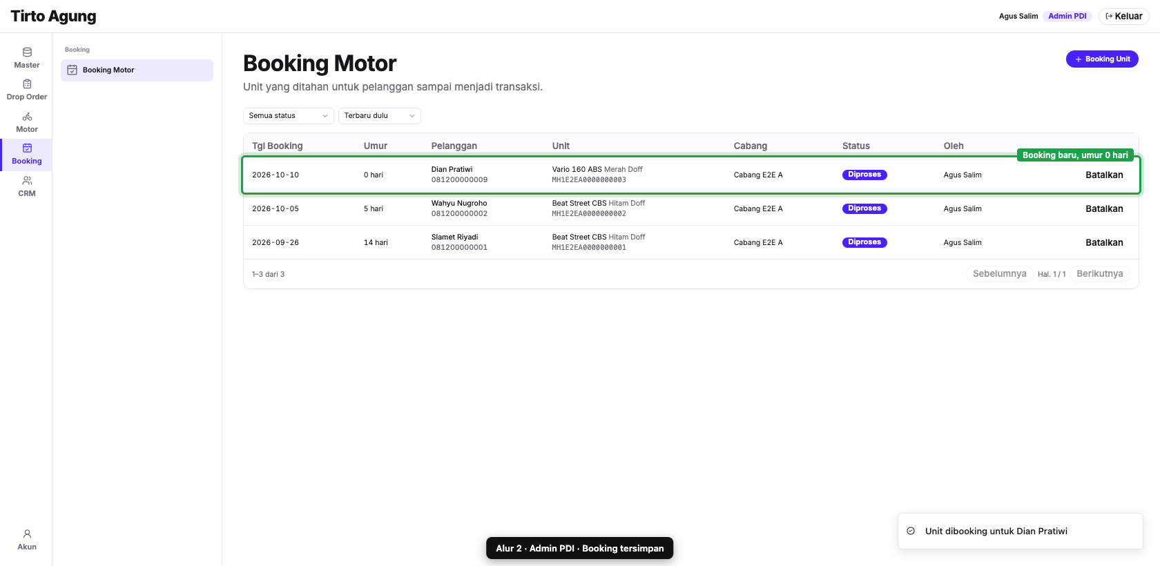Screen dimensions: 1160x566
Task: Click Batalkan for Slamet Riyadi
Action: pyautogui.click(x=1104, y=243)
